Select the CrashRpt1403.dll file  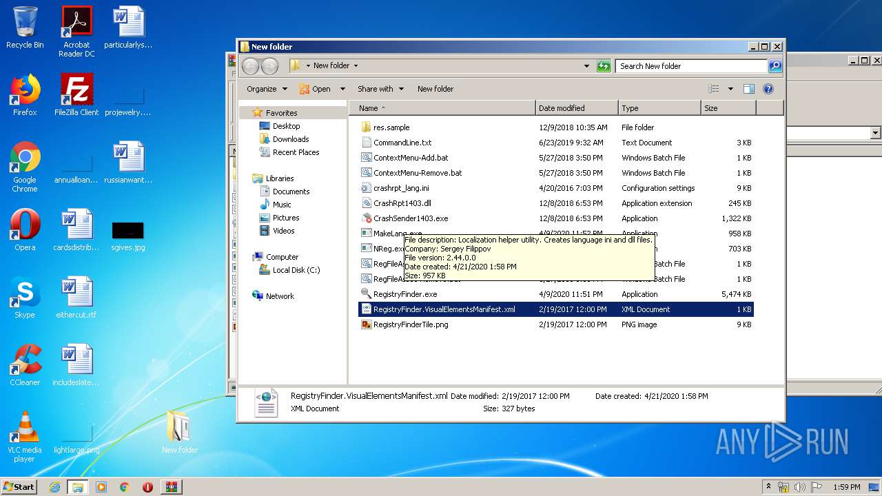pyautogui.click(x=556, y=203)
